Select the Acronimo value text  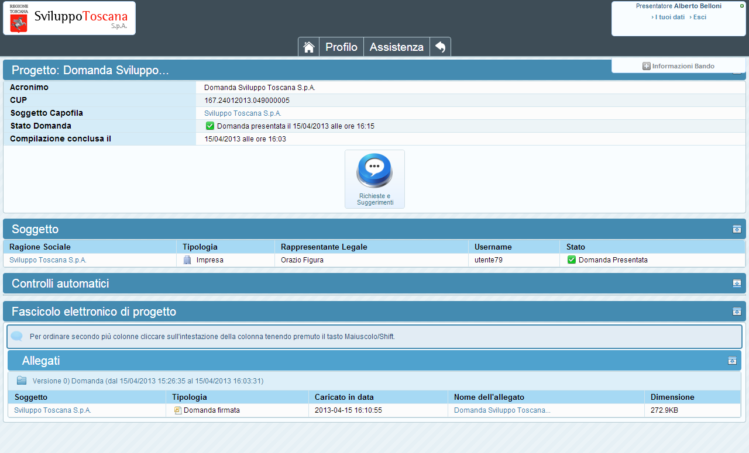tap(260, 87)
